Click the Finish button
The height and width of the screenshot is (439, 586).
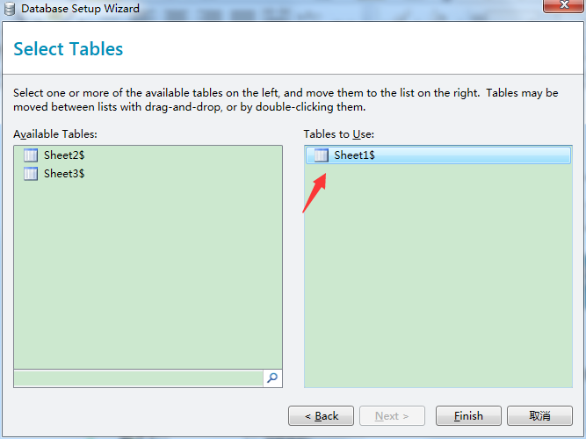pos(468,416)
